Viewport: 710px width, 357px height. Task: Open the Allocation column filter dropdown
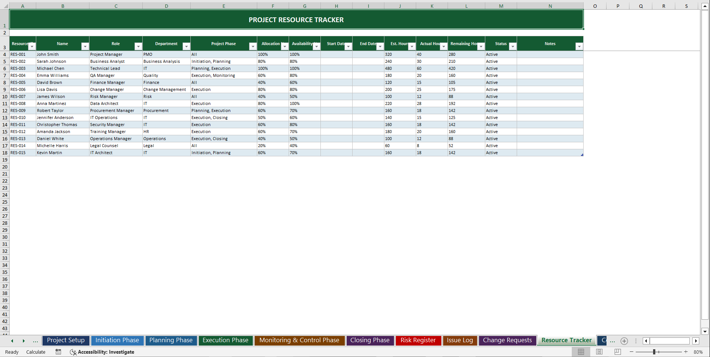285,47
